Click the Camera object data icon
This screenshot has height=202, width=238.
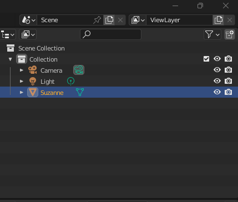(x=79, y=70)
